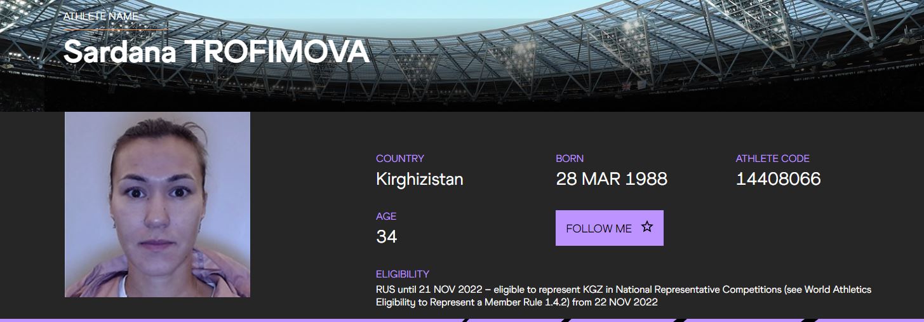Select the ELIGIBILITY section label
This screenshot has height=322, width=924.
[x=403, y=274]
